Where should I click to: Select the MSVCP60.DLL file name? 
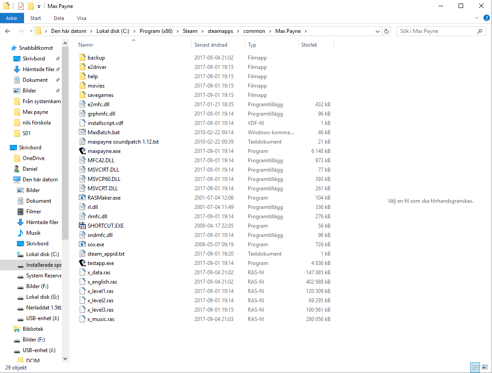[x=104, y=179]
